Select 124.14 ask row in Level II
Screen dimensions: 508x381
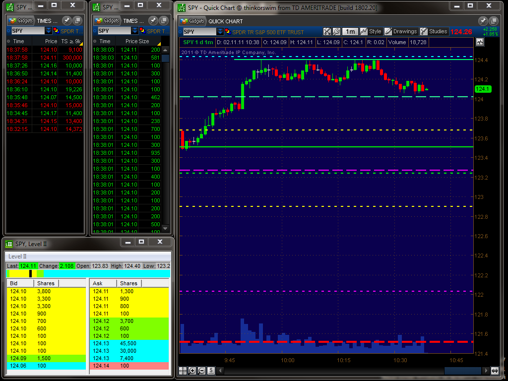point(129,366)
